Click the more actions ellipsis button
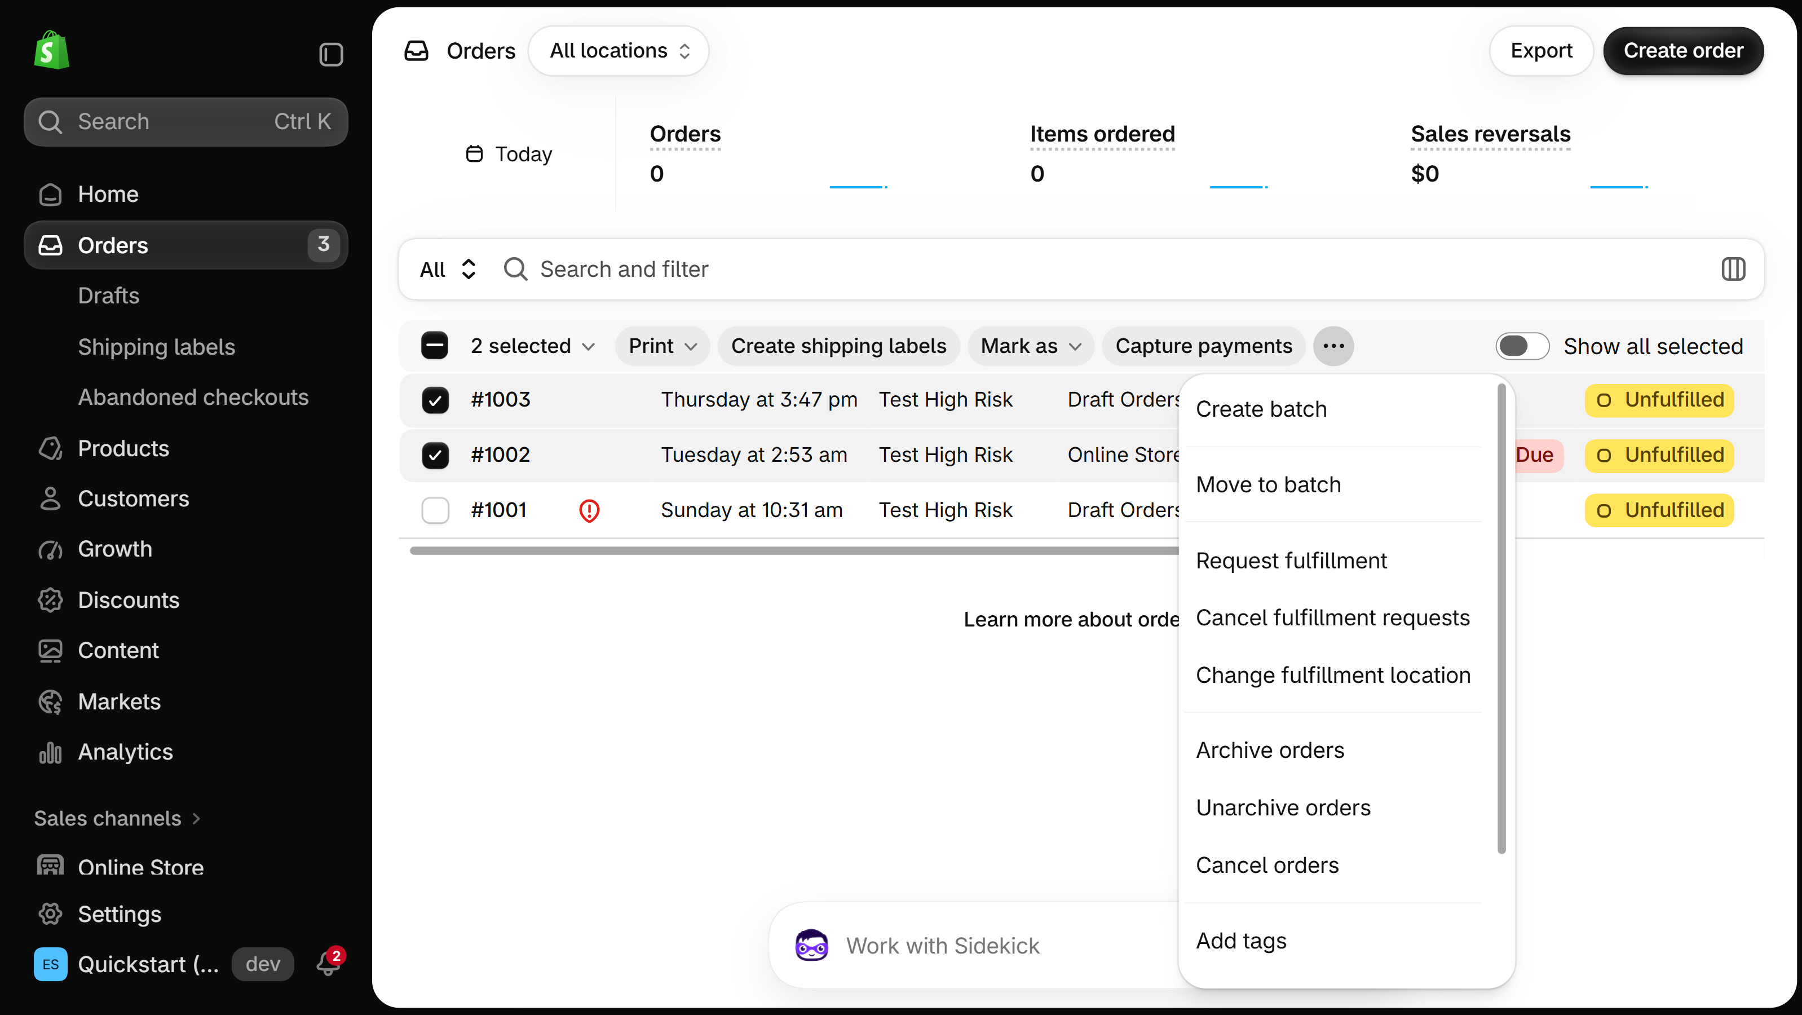Image resolution: width=1802 pixels, height=1015 pixels. point(1333,346)
